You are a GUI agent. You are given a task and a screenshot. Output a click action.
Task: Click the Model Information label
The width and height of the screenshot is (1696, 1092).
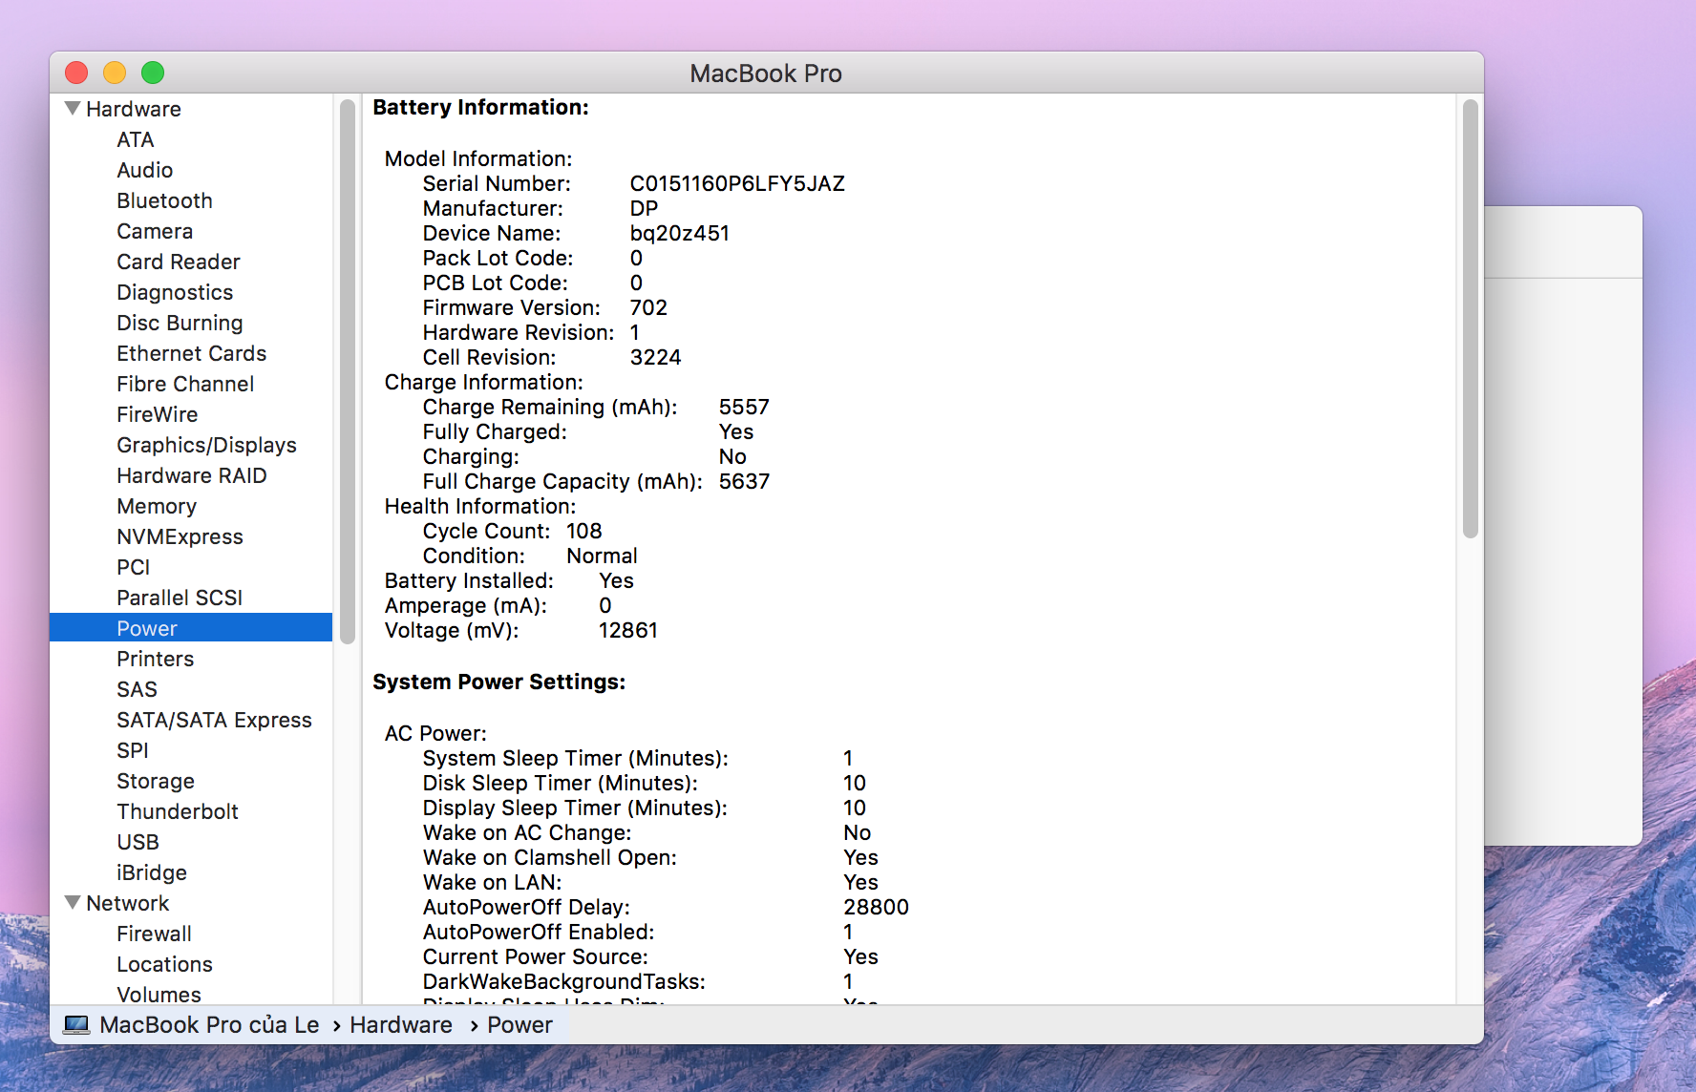pyautogui.click(x=478, y=158)
